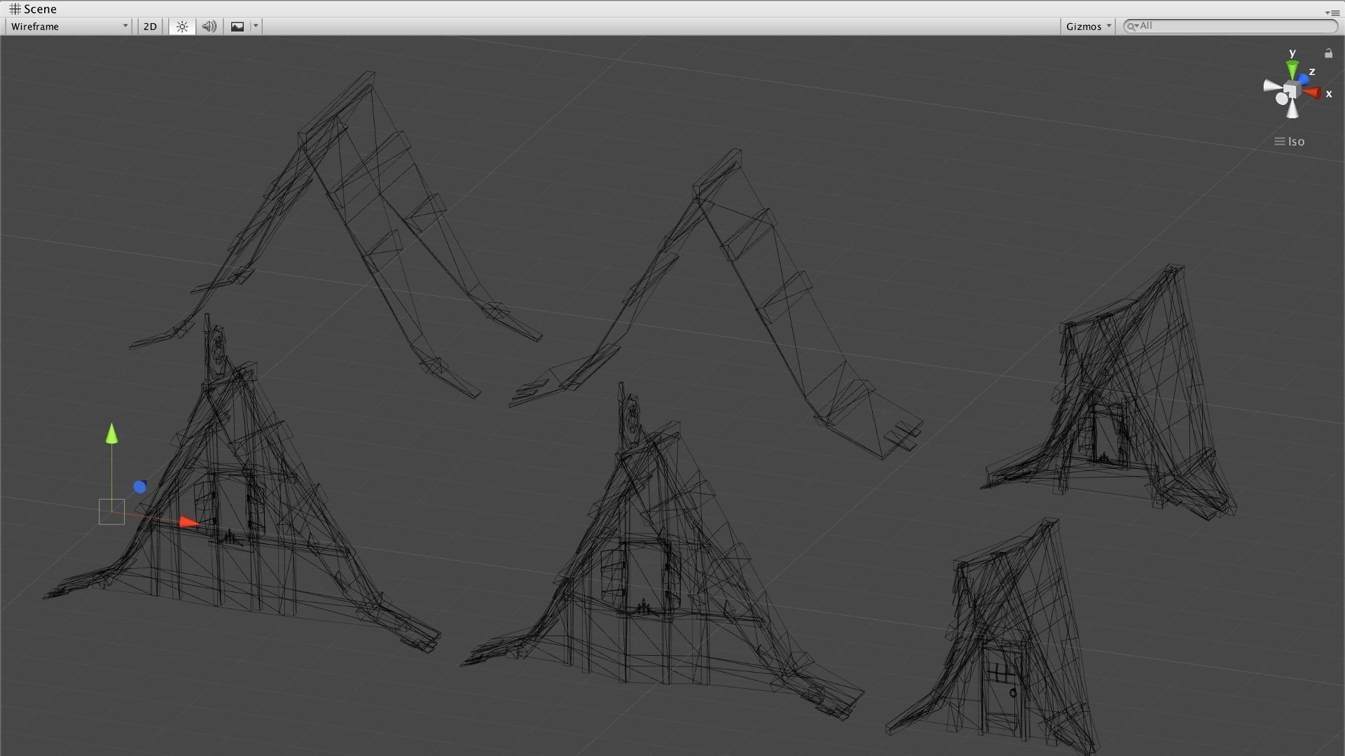Click the red X move arrow handle
This screenshot has height=756, width=1345.
[188, 522]
